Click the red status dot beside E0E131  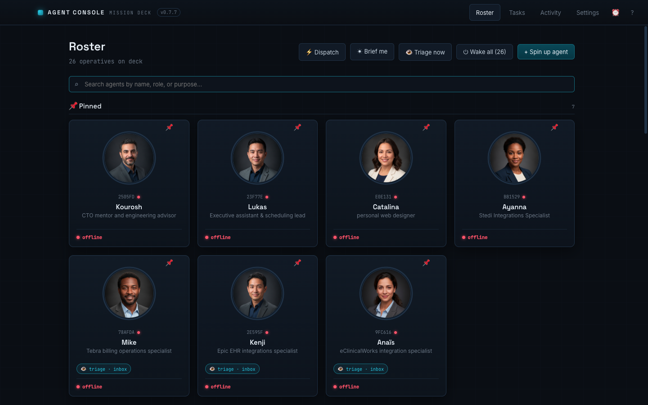point(396,197)
